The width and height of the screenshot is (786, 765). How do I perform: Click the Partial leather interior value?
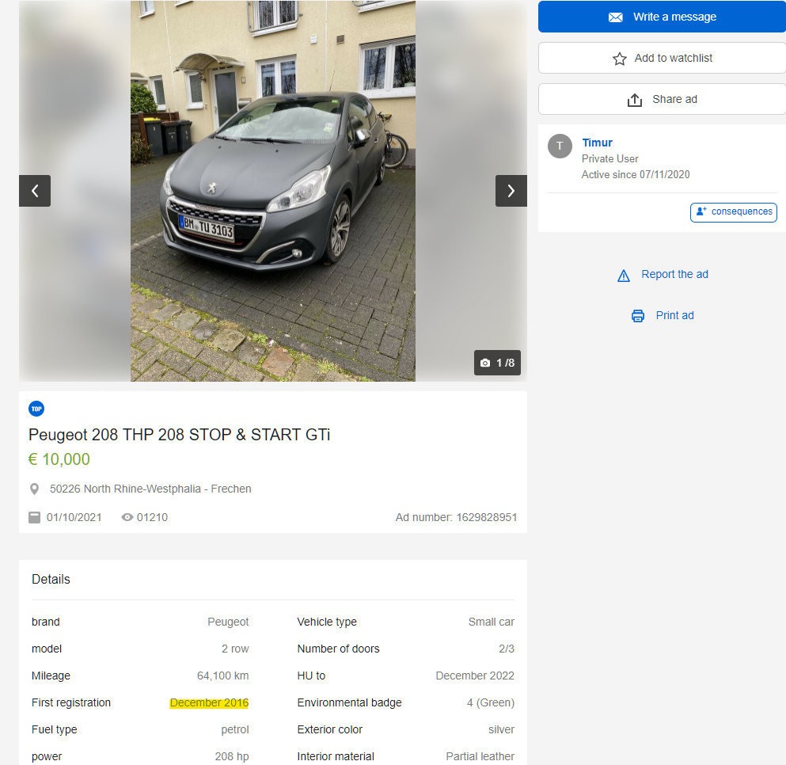click(480, 756)
